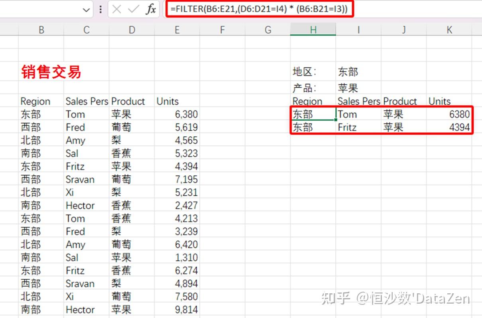This screenshot has width=482, height=318.
Task: Select column K header
Action: click(449, 30)
